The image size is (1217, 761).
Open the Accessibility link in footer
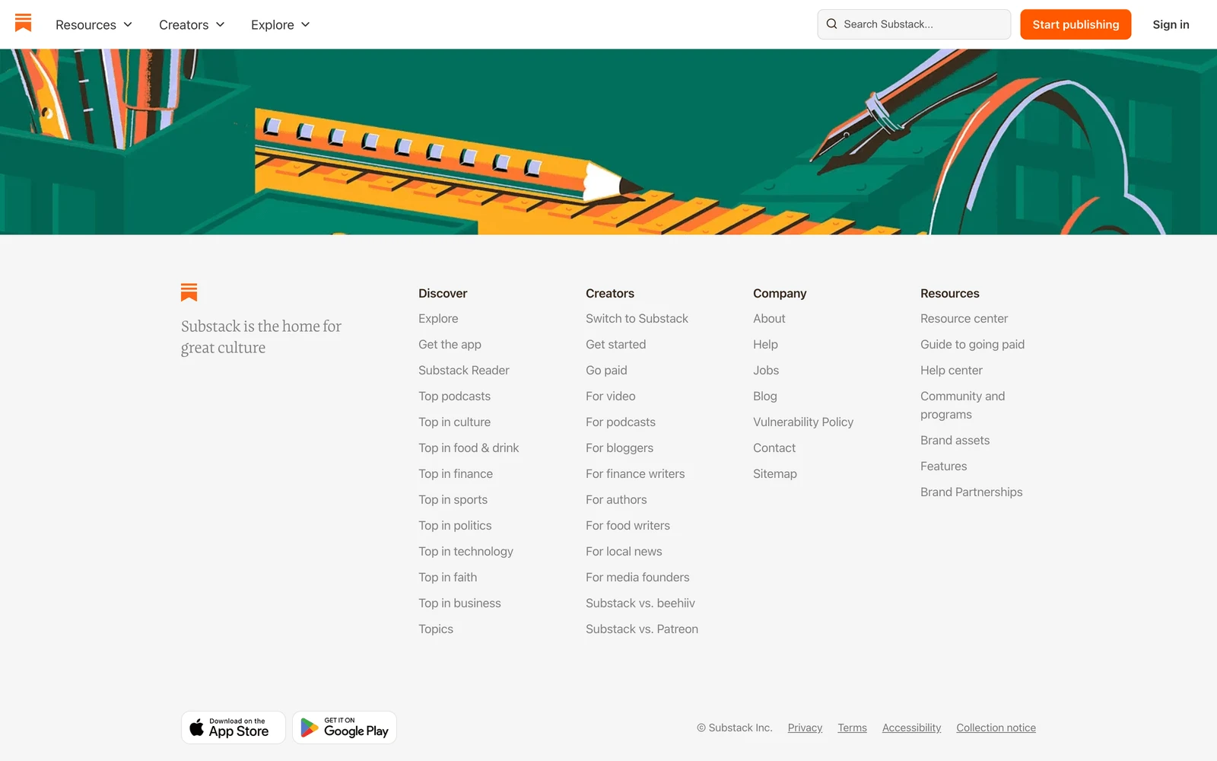[x=911, y=728]
